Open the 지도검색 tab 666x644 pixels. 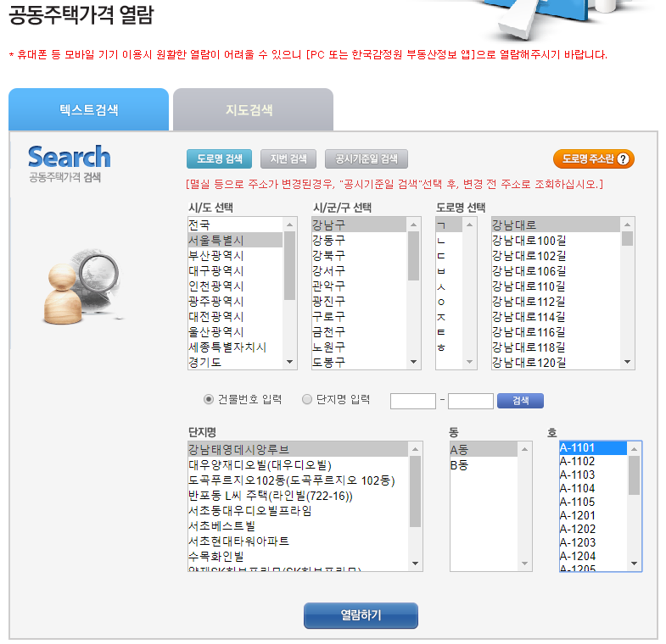pyautogui.click(x=253, y=109)
